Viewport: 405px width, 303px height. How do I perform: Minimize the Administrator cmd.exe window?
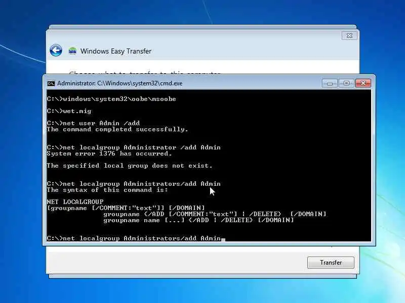330,83
